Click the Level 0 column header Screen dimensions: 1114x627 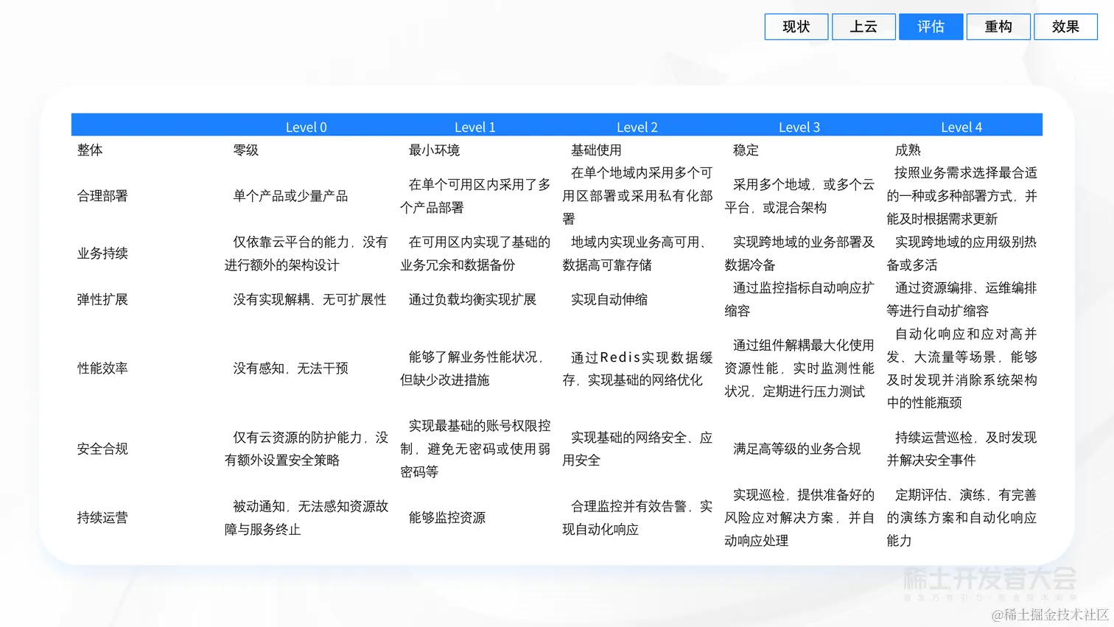pos(306,127)
